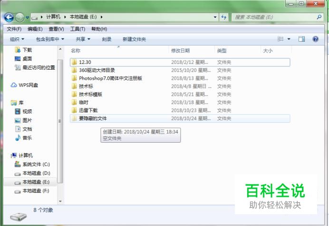This screenshot has width=329, height=226.
Task: Select the 技术标模版 folder
Action: click(180, 94)
